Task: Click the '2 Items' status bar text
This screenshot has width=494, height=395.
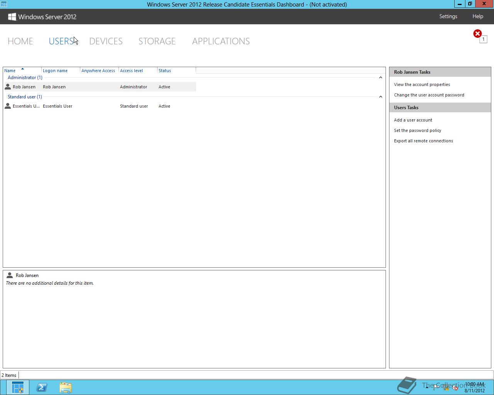Action: click(x=9, y=375)
